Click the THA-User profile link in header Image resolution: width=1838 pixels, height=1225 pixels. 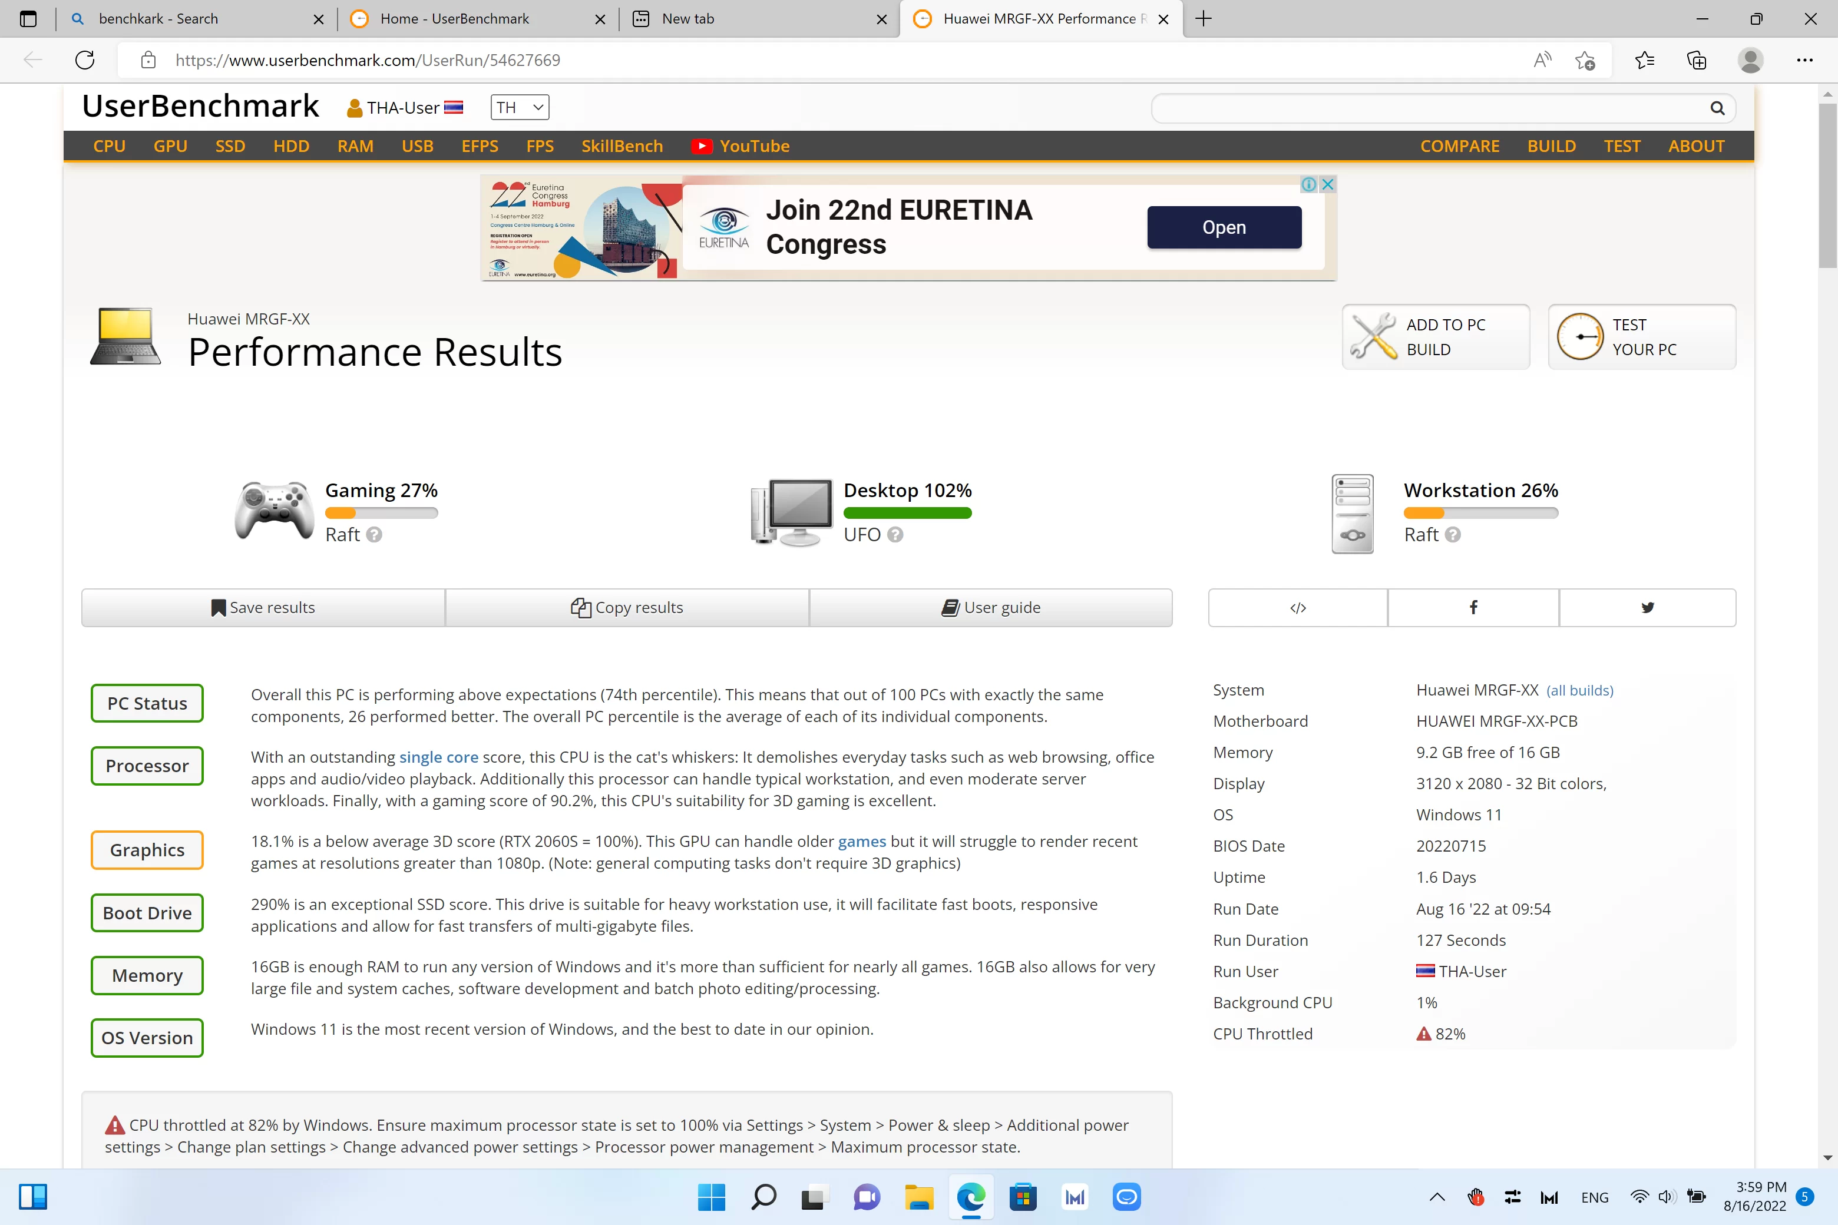pyautogui.click(x=405, y=108)
